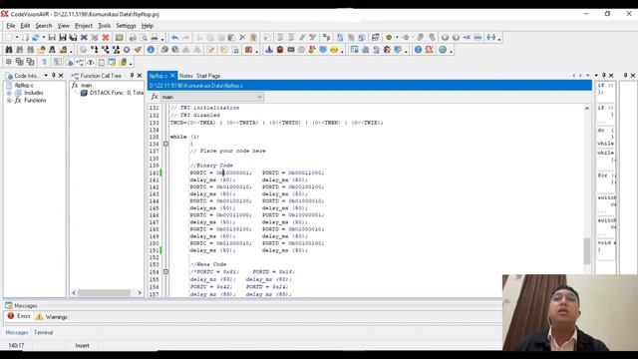Click the Delete X icon in edit toolbar
The height and width of the screenshot is (359, 638).
[242, 38]
